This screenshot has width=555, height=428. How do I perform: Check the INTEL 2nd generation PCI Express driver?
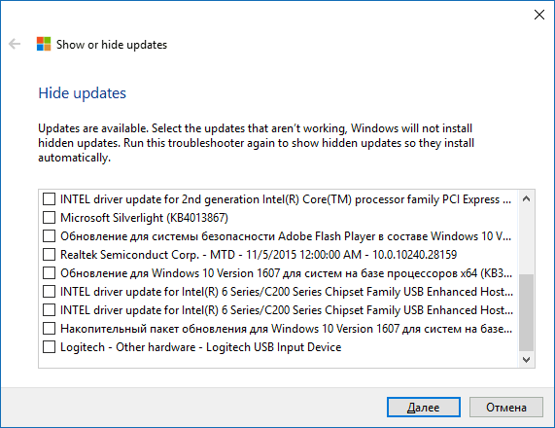coord(49,198)
